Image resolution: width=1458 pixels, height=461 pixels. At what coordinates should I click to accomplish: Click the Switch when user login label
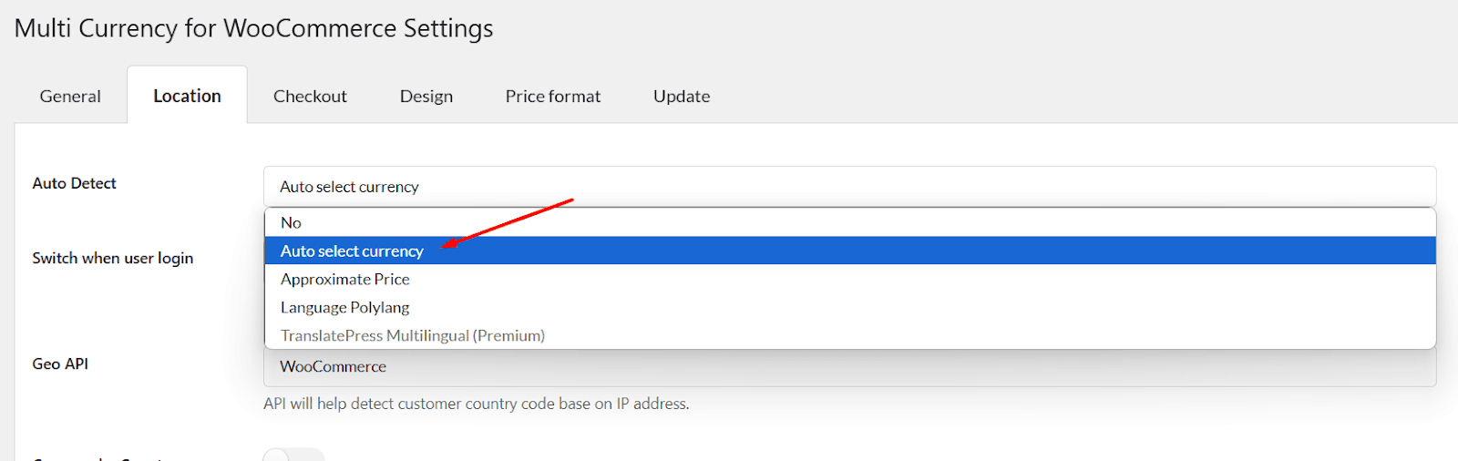(113, 258)
